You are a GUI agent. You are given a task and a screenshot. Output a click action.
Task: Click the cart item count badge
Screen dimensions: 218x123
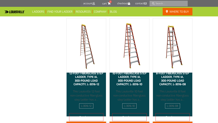(x=110, y=2)
